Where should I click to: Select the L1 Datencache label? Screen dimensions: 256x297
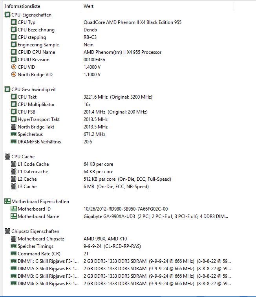33,172
